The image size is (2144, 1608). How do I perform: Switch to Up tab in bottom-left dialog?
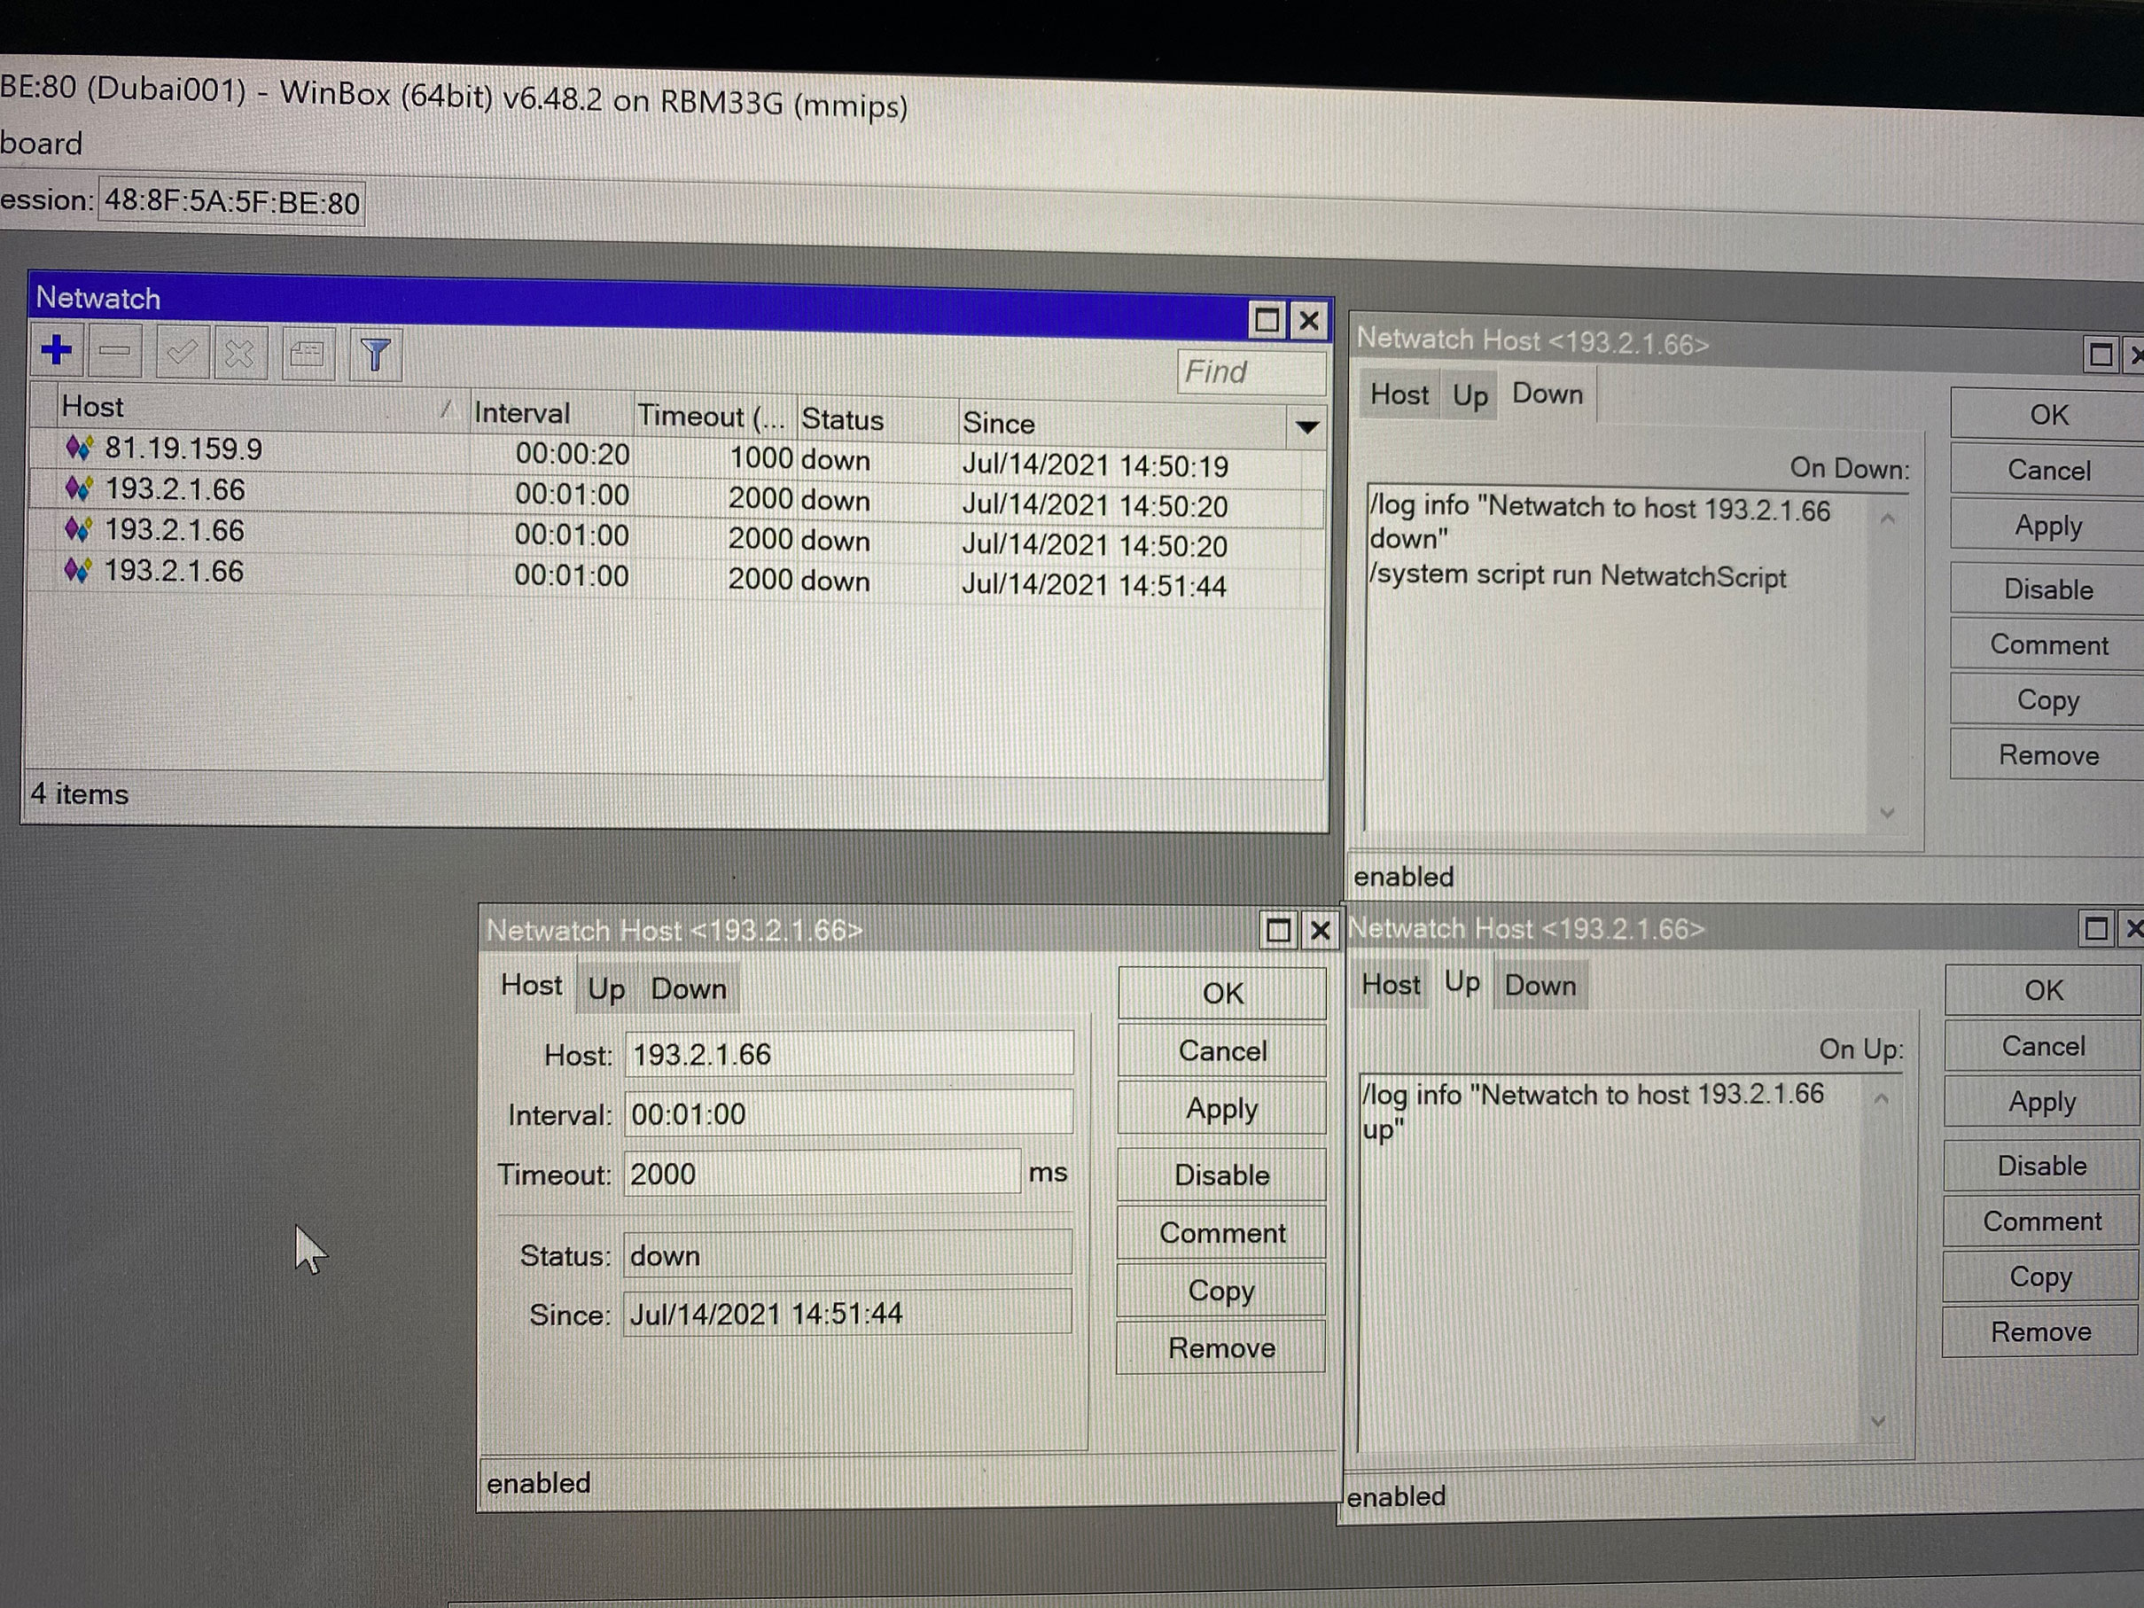pyautogui.click(x=605, y=988)
